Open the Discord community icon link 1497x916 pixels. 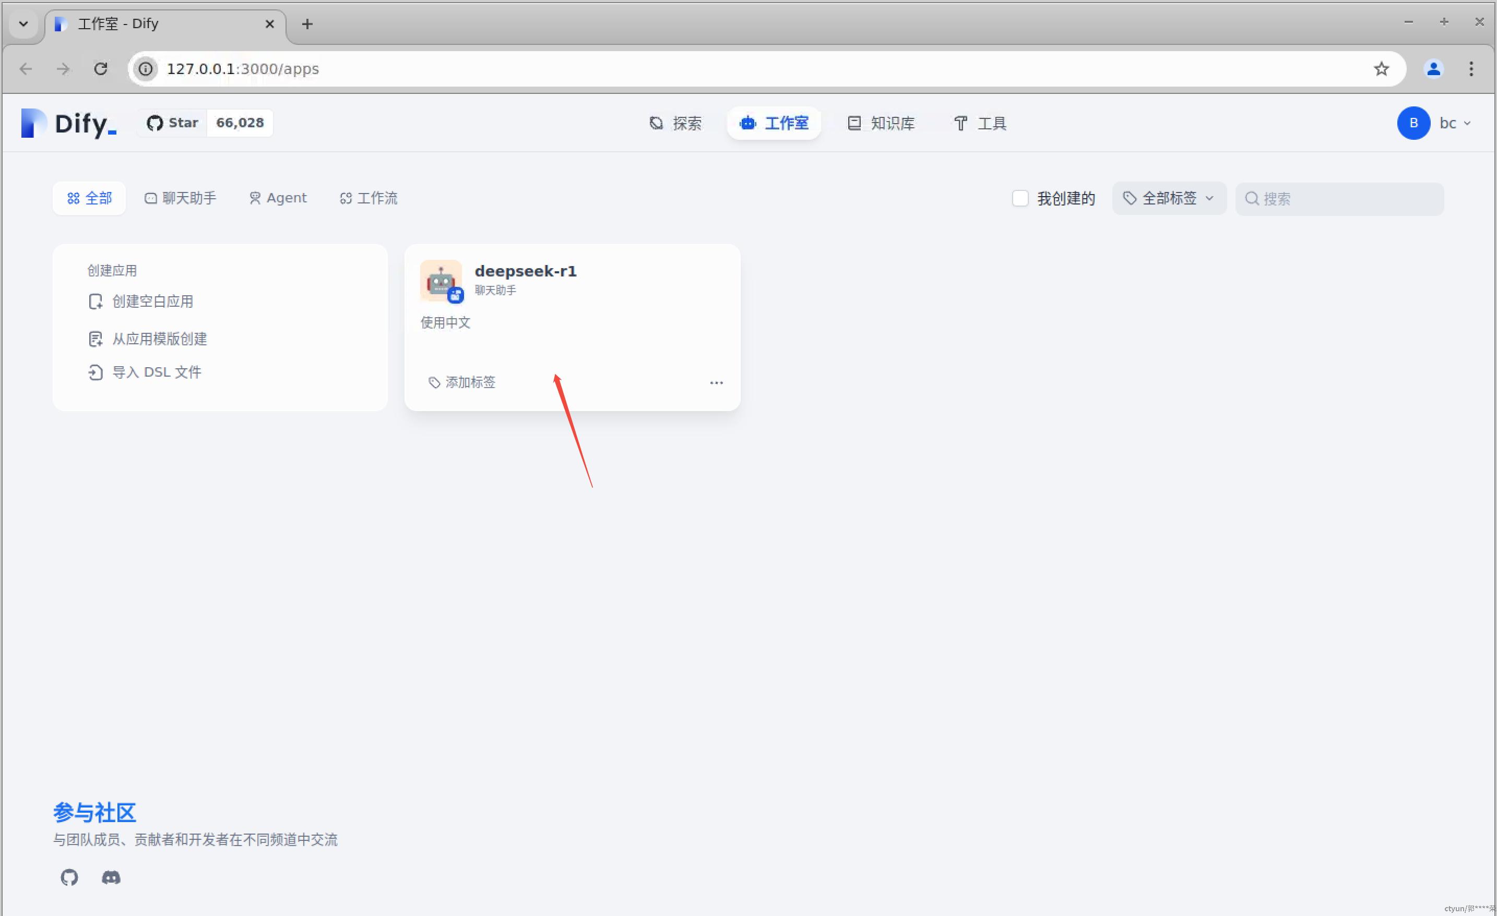pyautogui.click(x=111, y=877)
